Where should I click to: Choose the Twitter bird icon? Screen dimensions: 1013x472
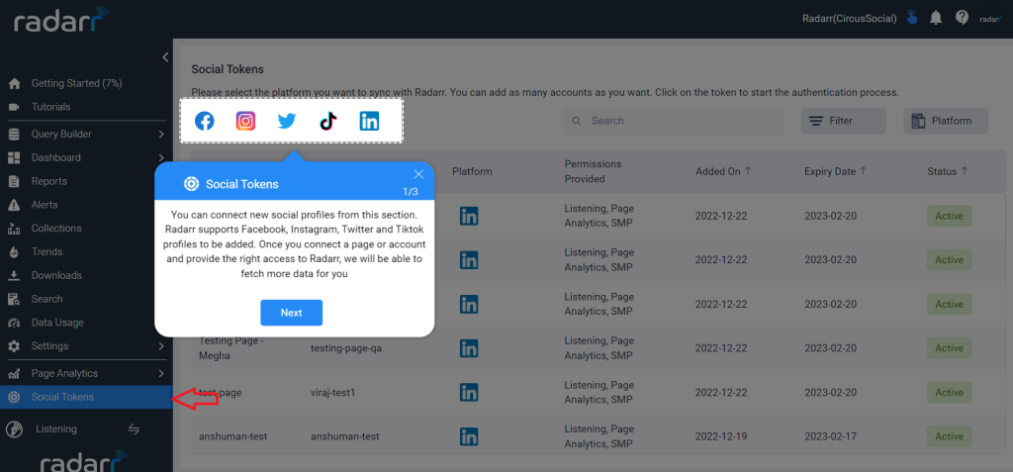tap(286, 121)
